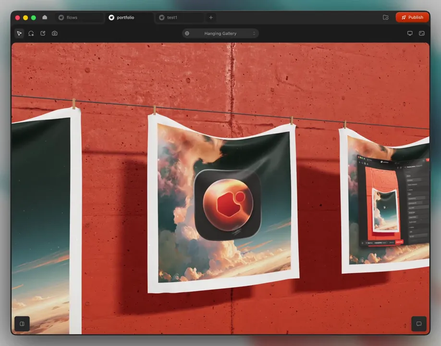The height and width of the screenshot is (346, 441).
Task: Minimize the window with yellow button
Action: tap(25, 18)
